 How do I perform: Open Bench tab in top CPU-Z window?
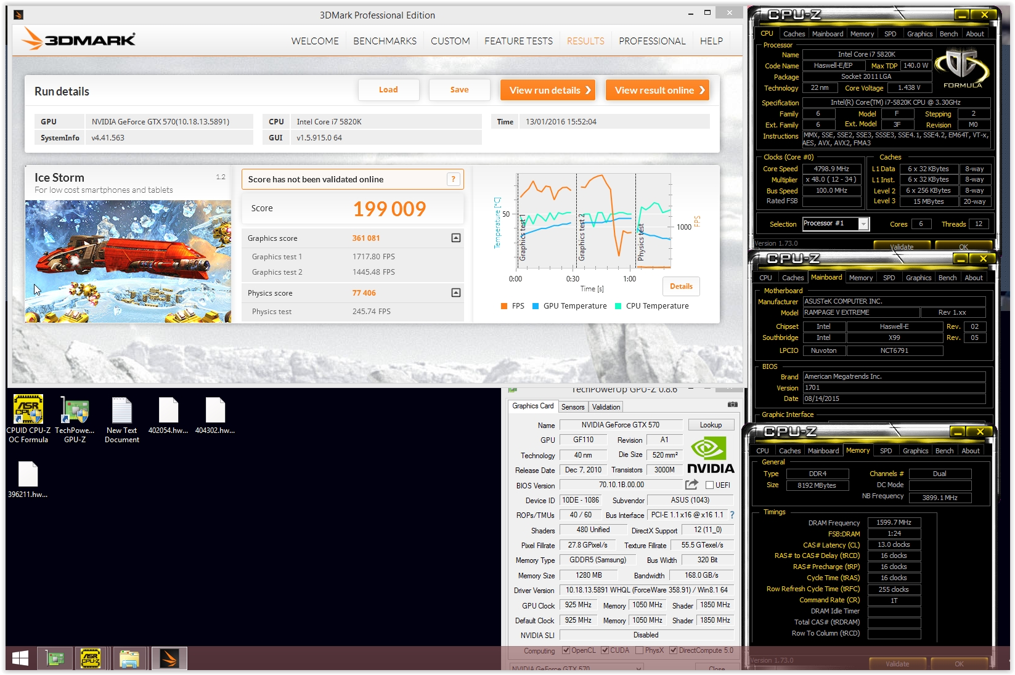pos(948,34)
